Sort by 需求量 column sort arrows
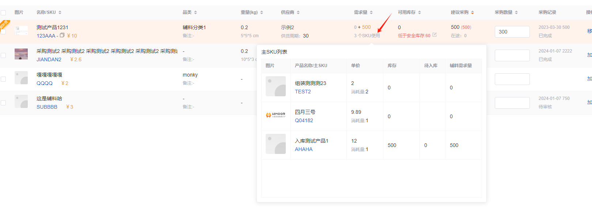Image resolution: width=592 pixels, height=209 pixels. click(x=371, y=12)
